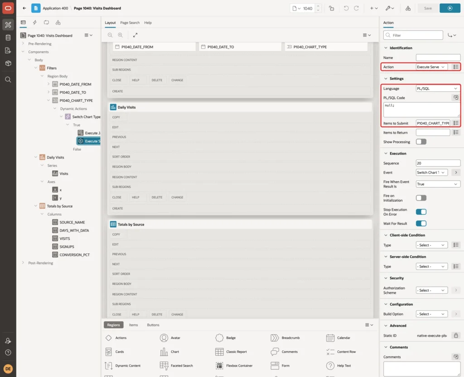Open Items to Return list picker
The width and height of the screenshot is (464, 377).
click(456, 132)
